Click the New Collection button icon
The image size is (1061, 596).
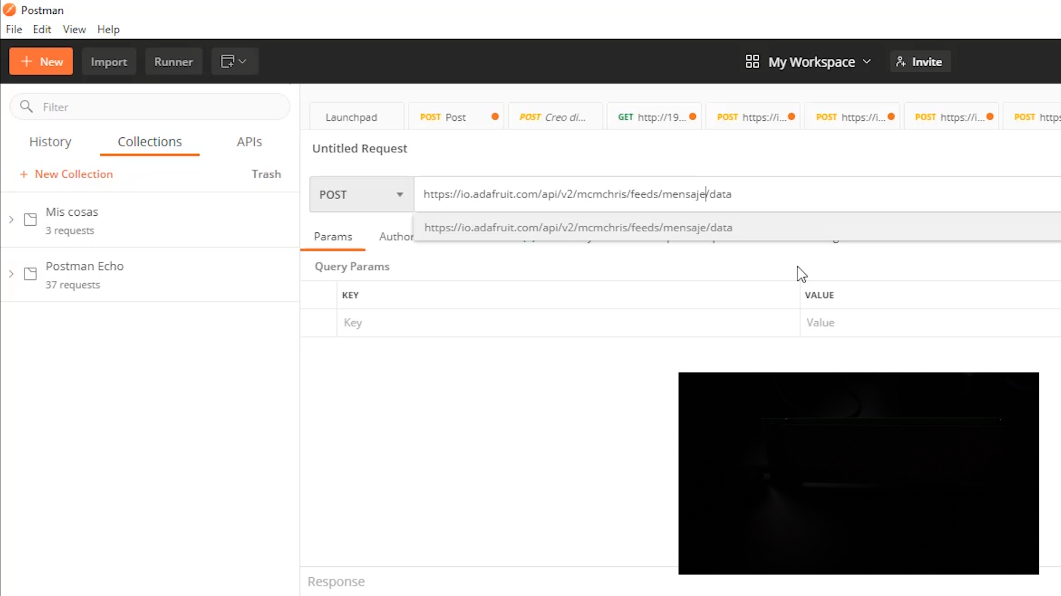point(24,174)
